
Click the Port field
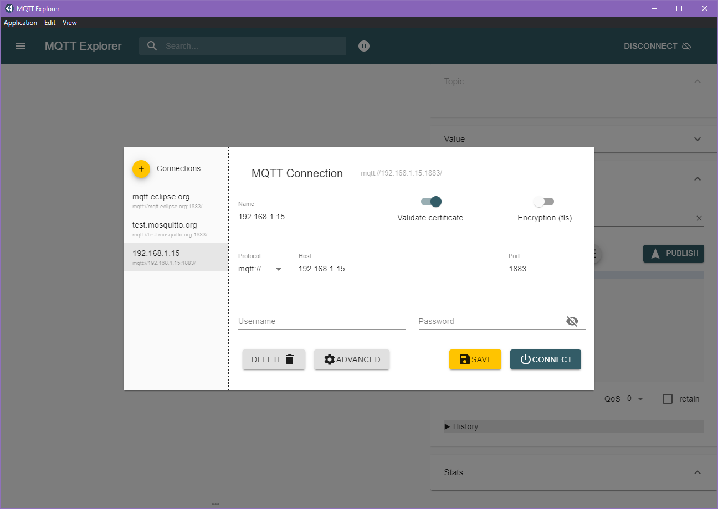pyautogui.click(x=547, y=269)
